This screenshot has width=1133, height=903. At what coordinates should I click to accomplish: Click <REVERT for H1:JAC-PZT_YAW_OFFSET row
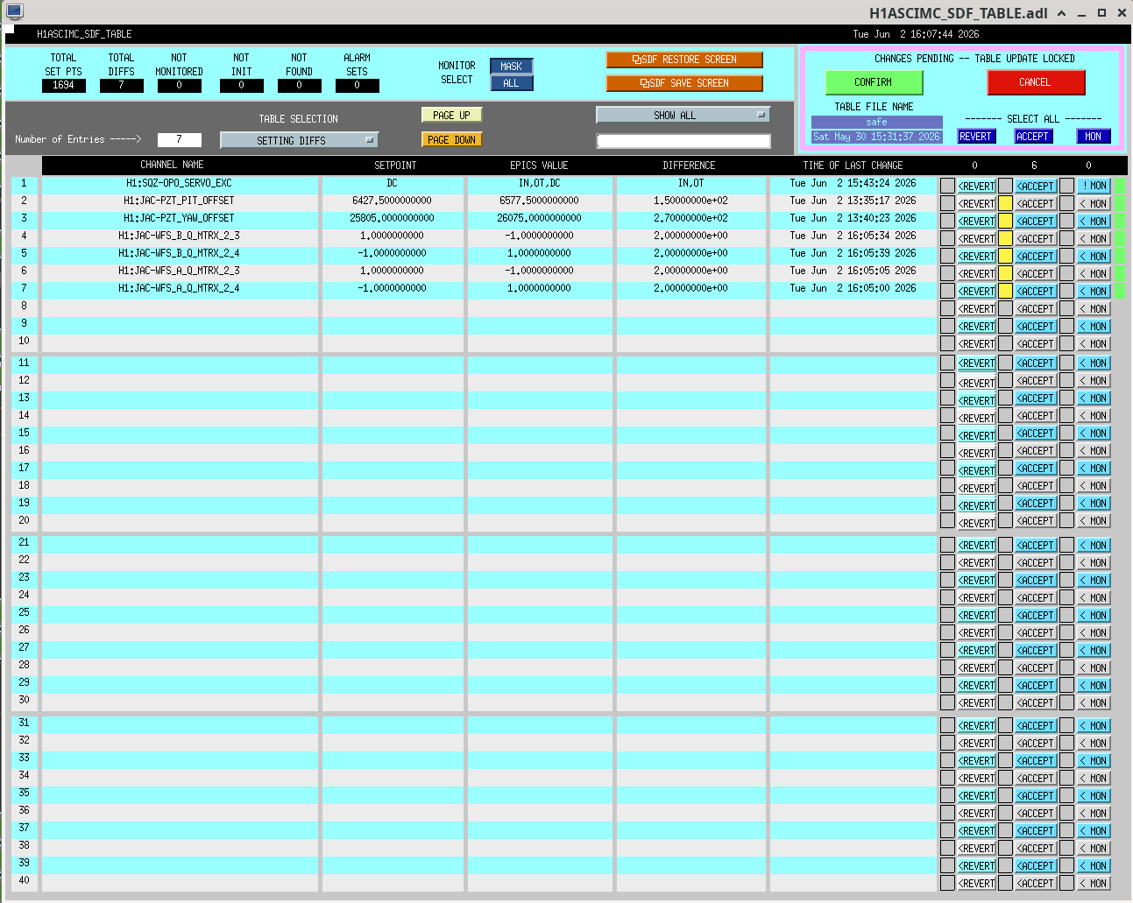point(976,221)
